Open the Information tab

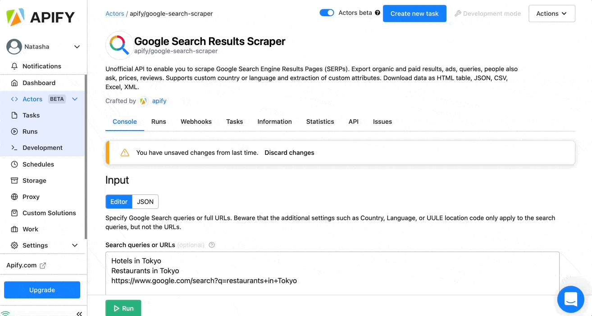tap(274, 122)
